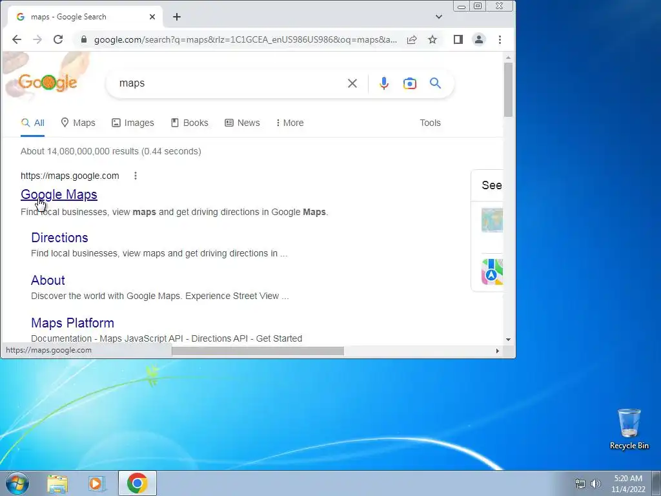661x496 pixels.
Task: Search by image with camera icon
Action: 410,83
